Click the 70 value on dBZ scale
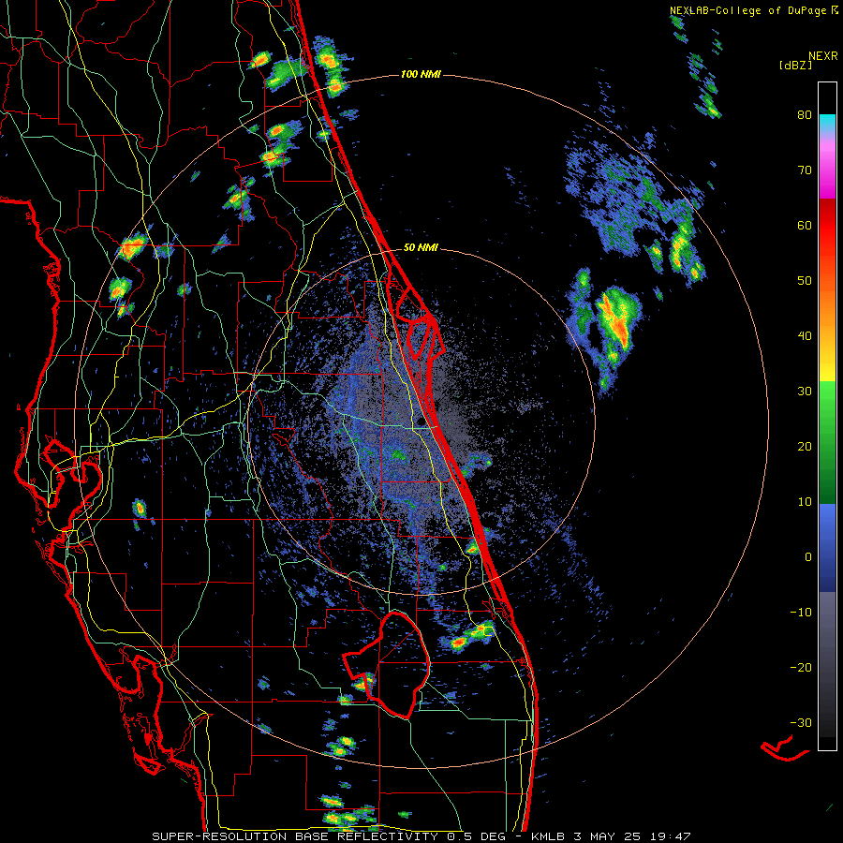 tap(805, 170)
